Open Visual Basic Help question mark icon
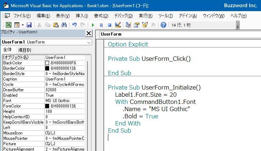This screenshot has width=261, height=151. [163, 25]
